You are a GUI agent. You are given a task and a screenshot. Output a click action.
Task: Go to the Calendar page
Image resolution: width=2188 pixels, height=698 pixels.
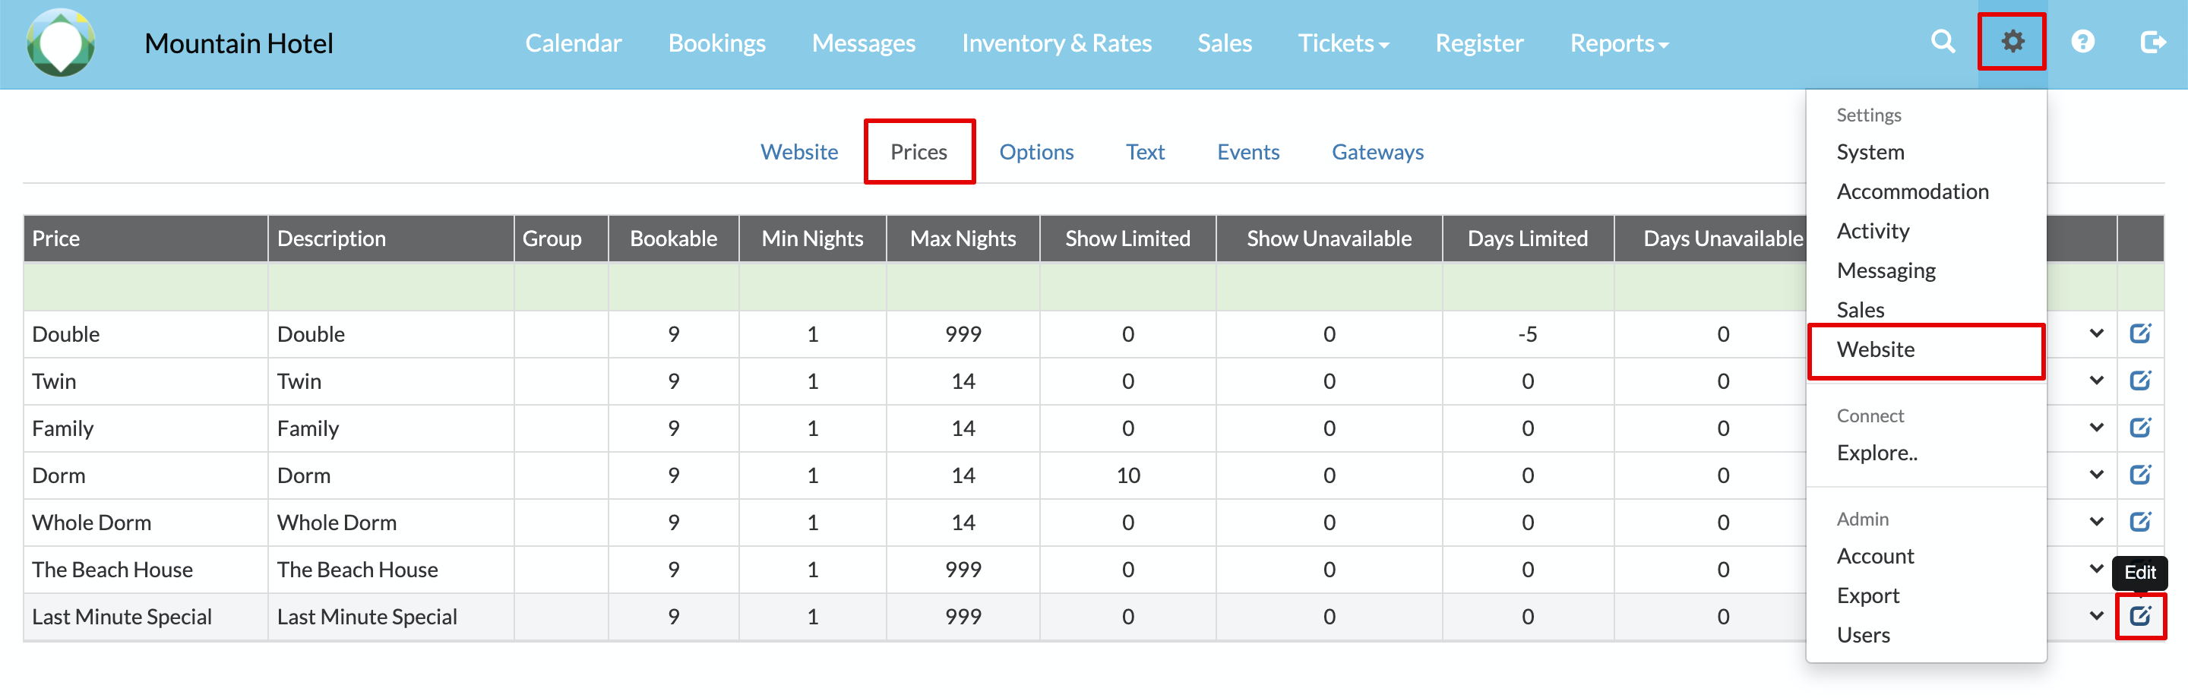(574, 43)
